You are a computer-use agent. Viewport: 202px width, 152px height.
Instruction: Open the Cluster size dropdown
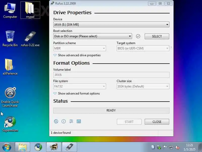(x=143, y=86)
